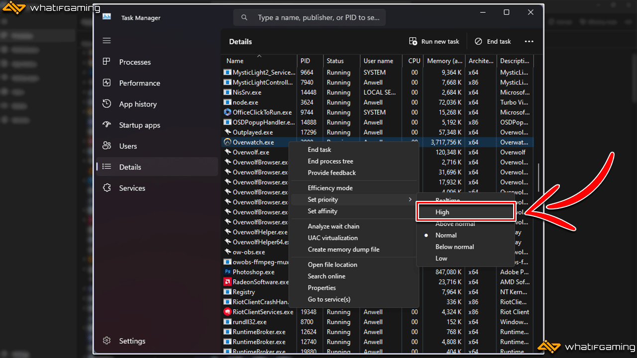Open Task Manager Settings

(x=157, y=341)
